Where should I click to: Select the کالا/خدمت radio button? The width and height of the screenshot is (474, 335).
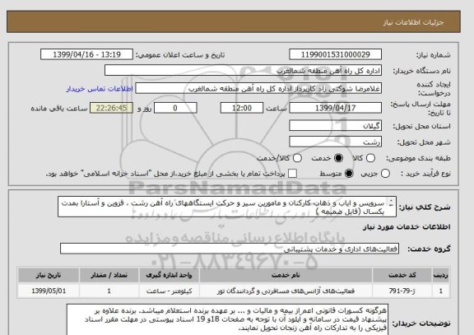(x=297, y=158)
